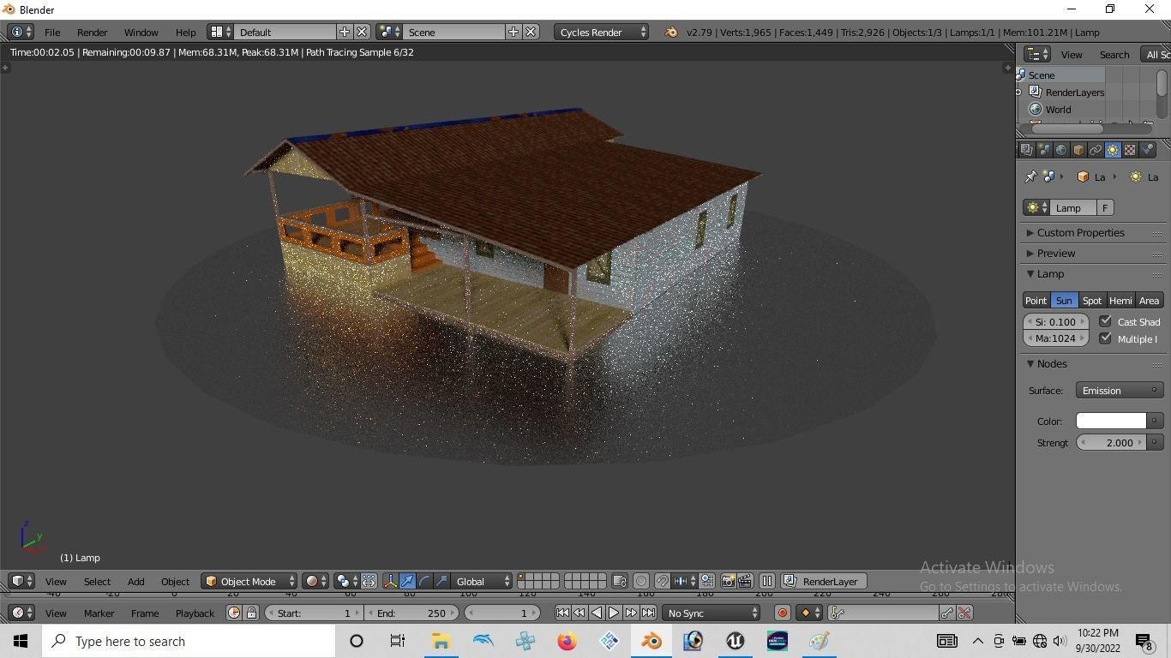Collapse the Nodes panel
1171x658 pixels.
tap(1051, 363)
